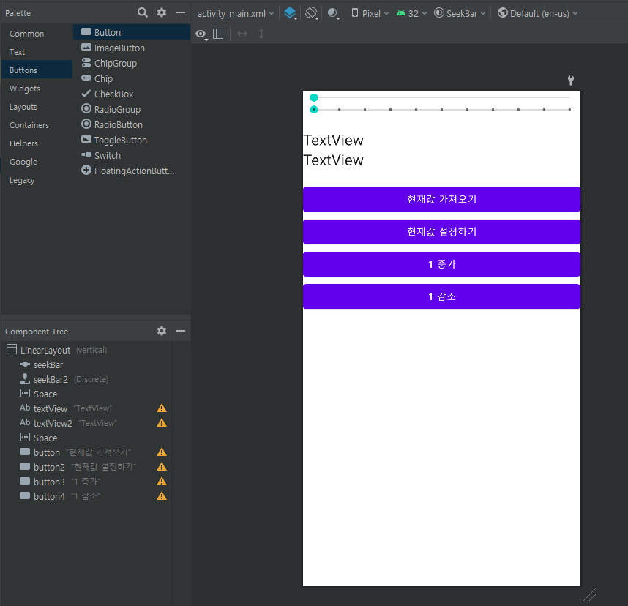
Task: Open the SeekBar theme dropdown
Action: [460, 14]
